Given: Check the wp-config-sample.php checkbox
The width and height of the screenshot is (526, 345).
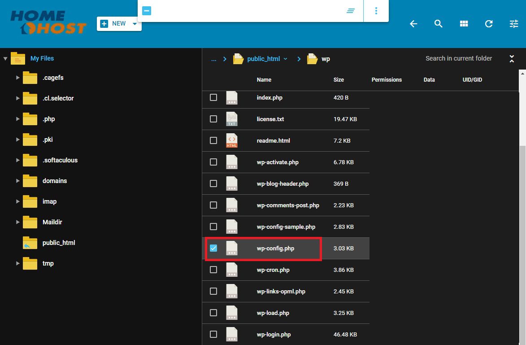Looking at the screenshot, I should (213, 227).
